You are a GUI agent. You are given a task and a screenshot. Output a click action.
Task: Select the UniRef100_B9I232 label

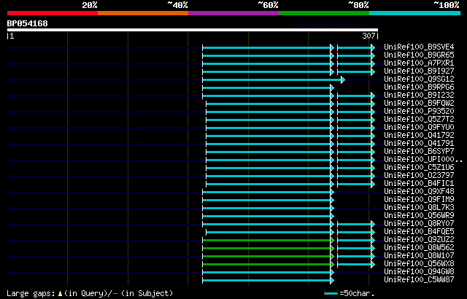pyautogui.click(x=419, y=96)
